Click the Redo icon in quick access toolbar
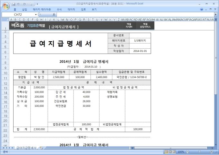The height and width of the screenshot is (155, 219). coord(24,4)
